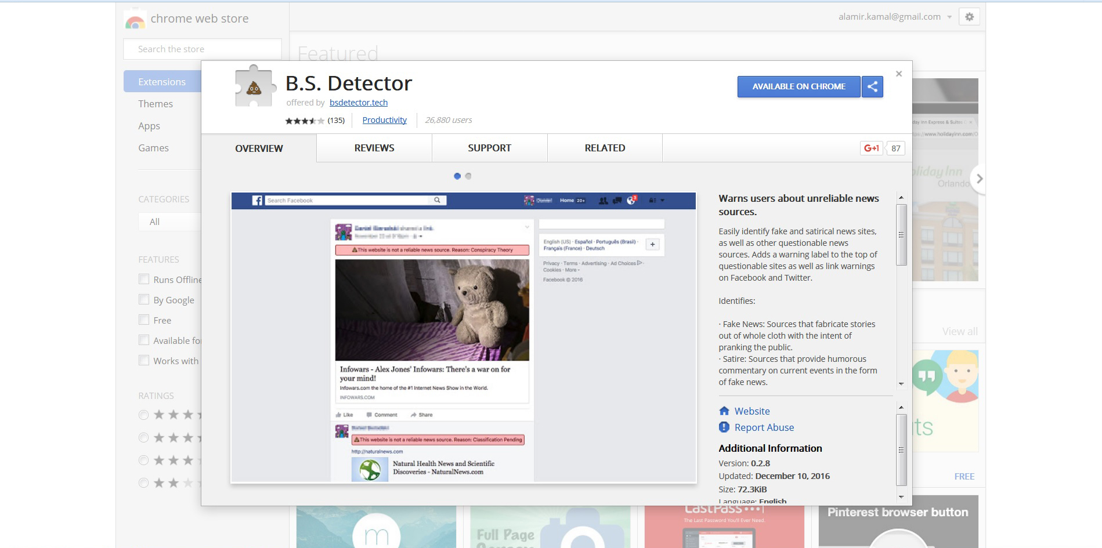
Task: Click the Google +1 button
Action: coord(871,148)
